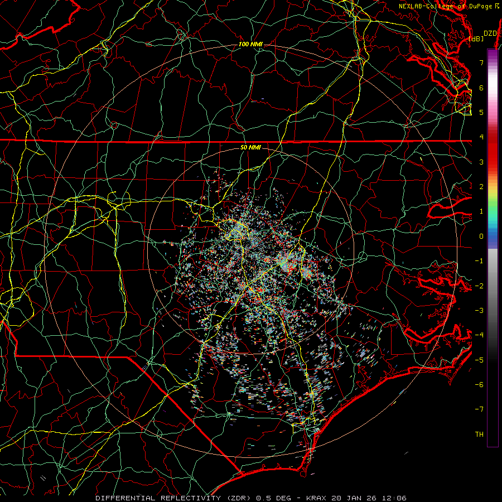Click the "0" value on the legend
Viewport: 502px width, 502px height.
pos(481,236)
